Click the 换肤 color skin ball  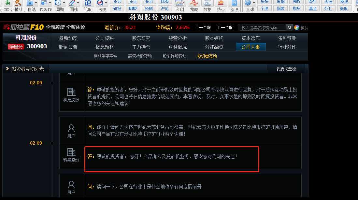point(296,28)
